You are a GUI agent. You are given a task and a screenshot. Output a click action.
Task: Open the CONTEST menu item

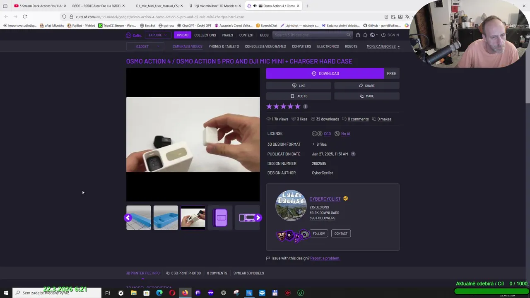[246, 35]
